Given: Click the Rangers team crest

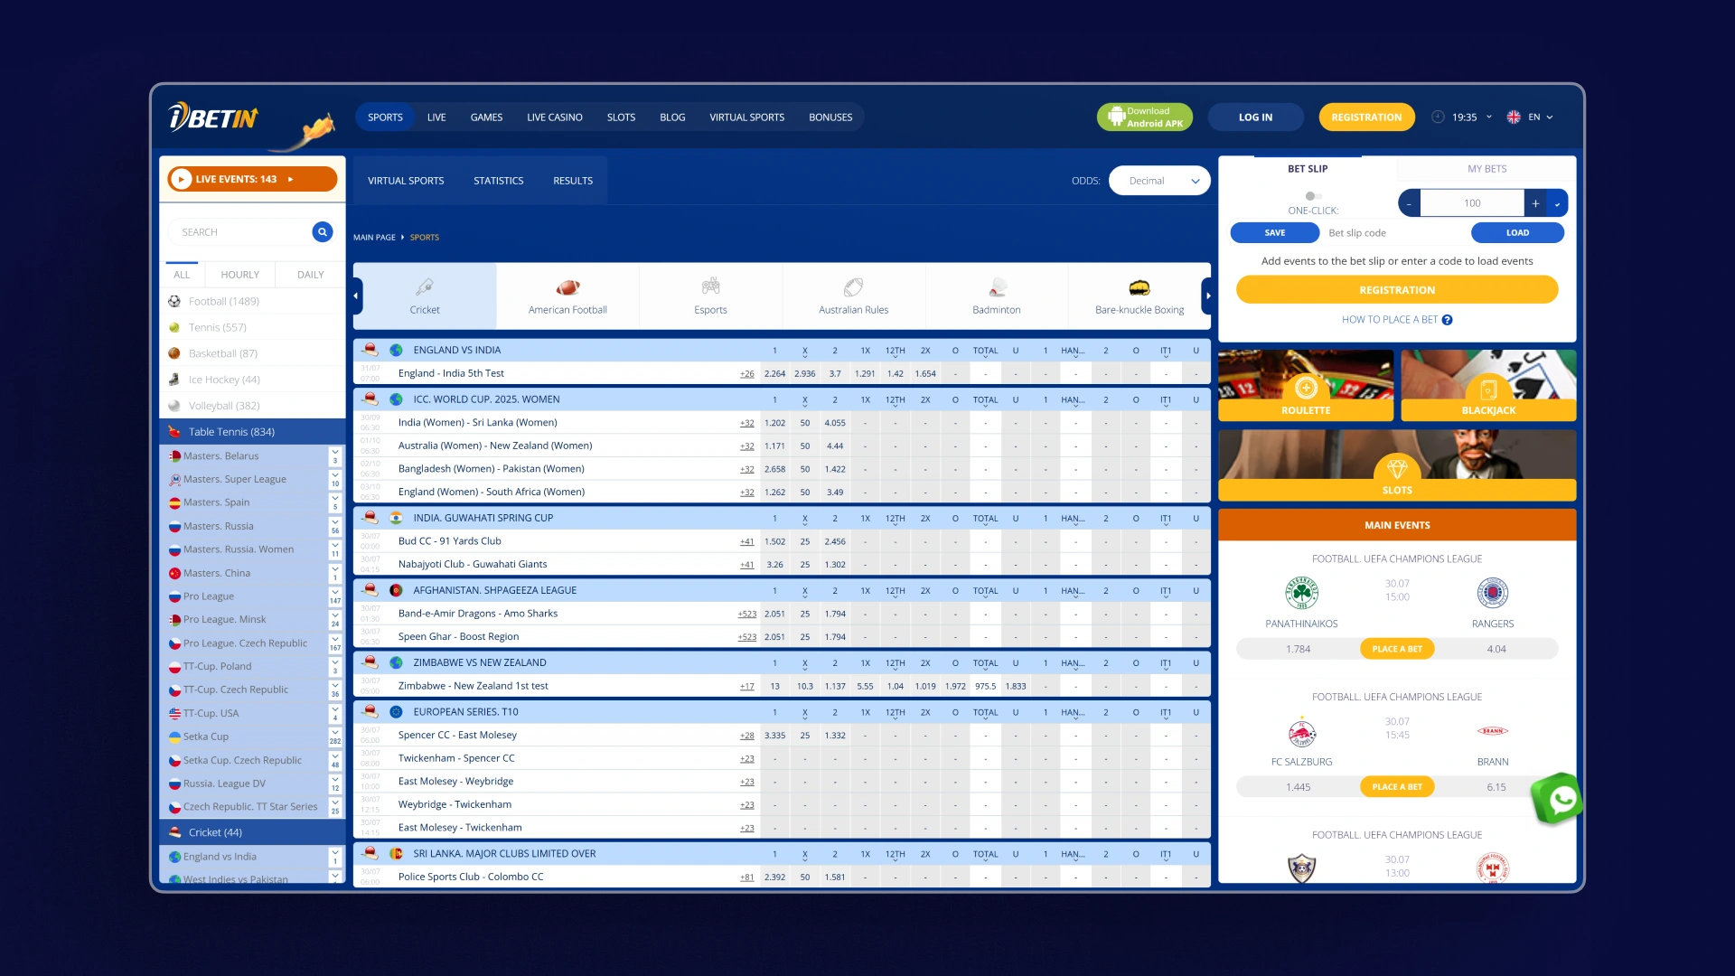Looking at the screenshot, I should [1493, 594].
